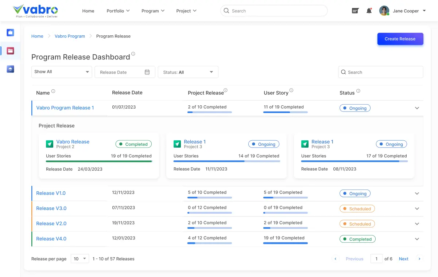The height and width of the screenshot is (277, 438).
Task: Open the briefcase icon in left sidebar
Action: [10, 33]
